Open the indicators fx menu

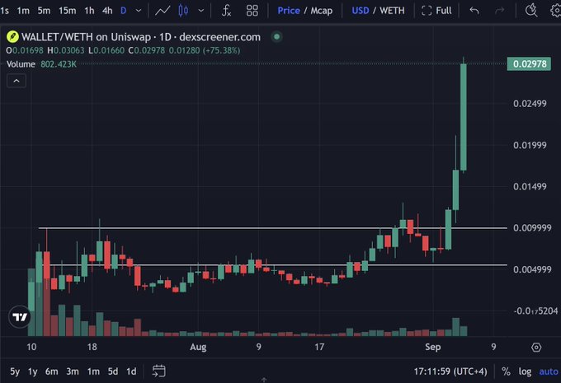226,11
